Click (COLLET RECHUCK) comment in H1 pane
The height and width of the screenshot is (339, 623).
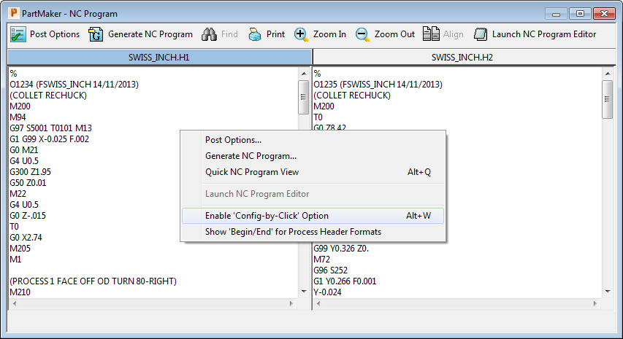(x=48, y=96)
